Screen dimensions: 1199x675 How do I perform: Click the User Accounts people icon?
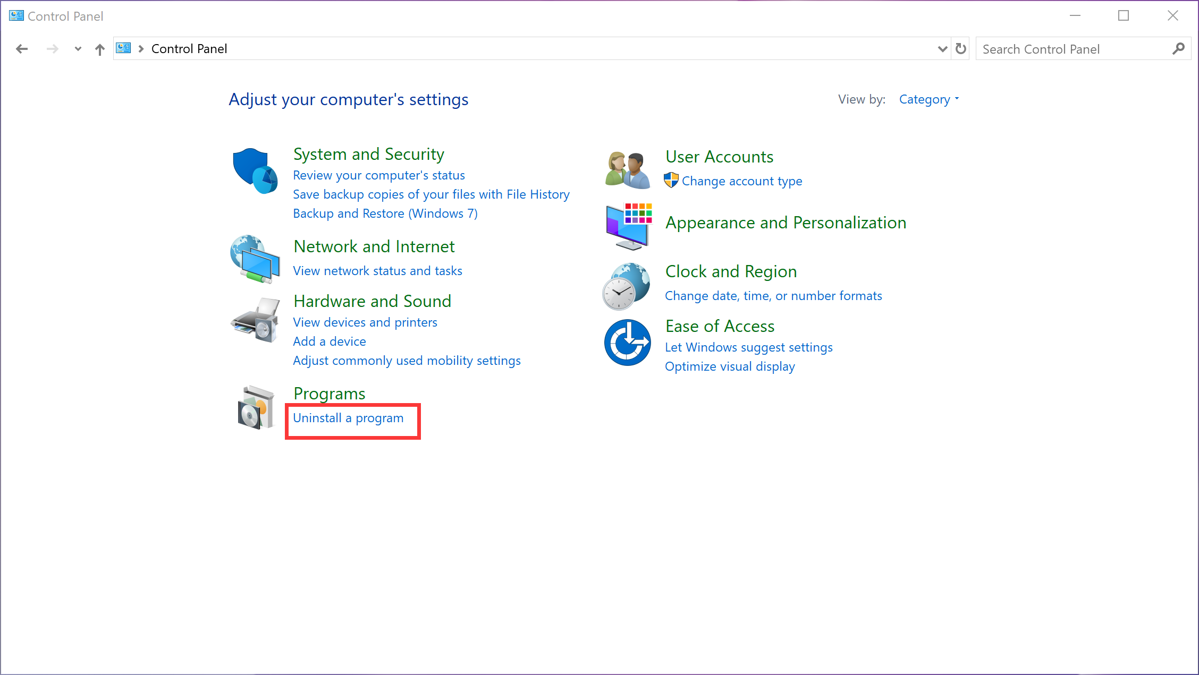coord(628,170)
